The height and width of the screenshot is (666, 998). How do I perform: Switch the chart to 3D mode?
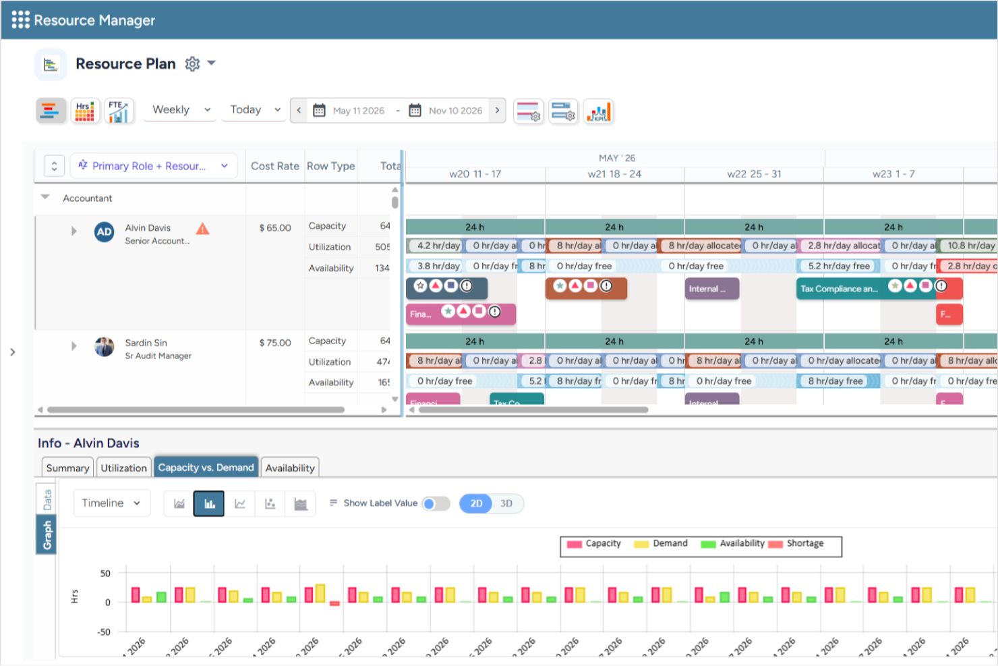click(x=506, y=504)
